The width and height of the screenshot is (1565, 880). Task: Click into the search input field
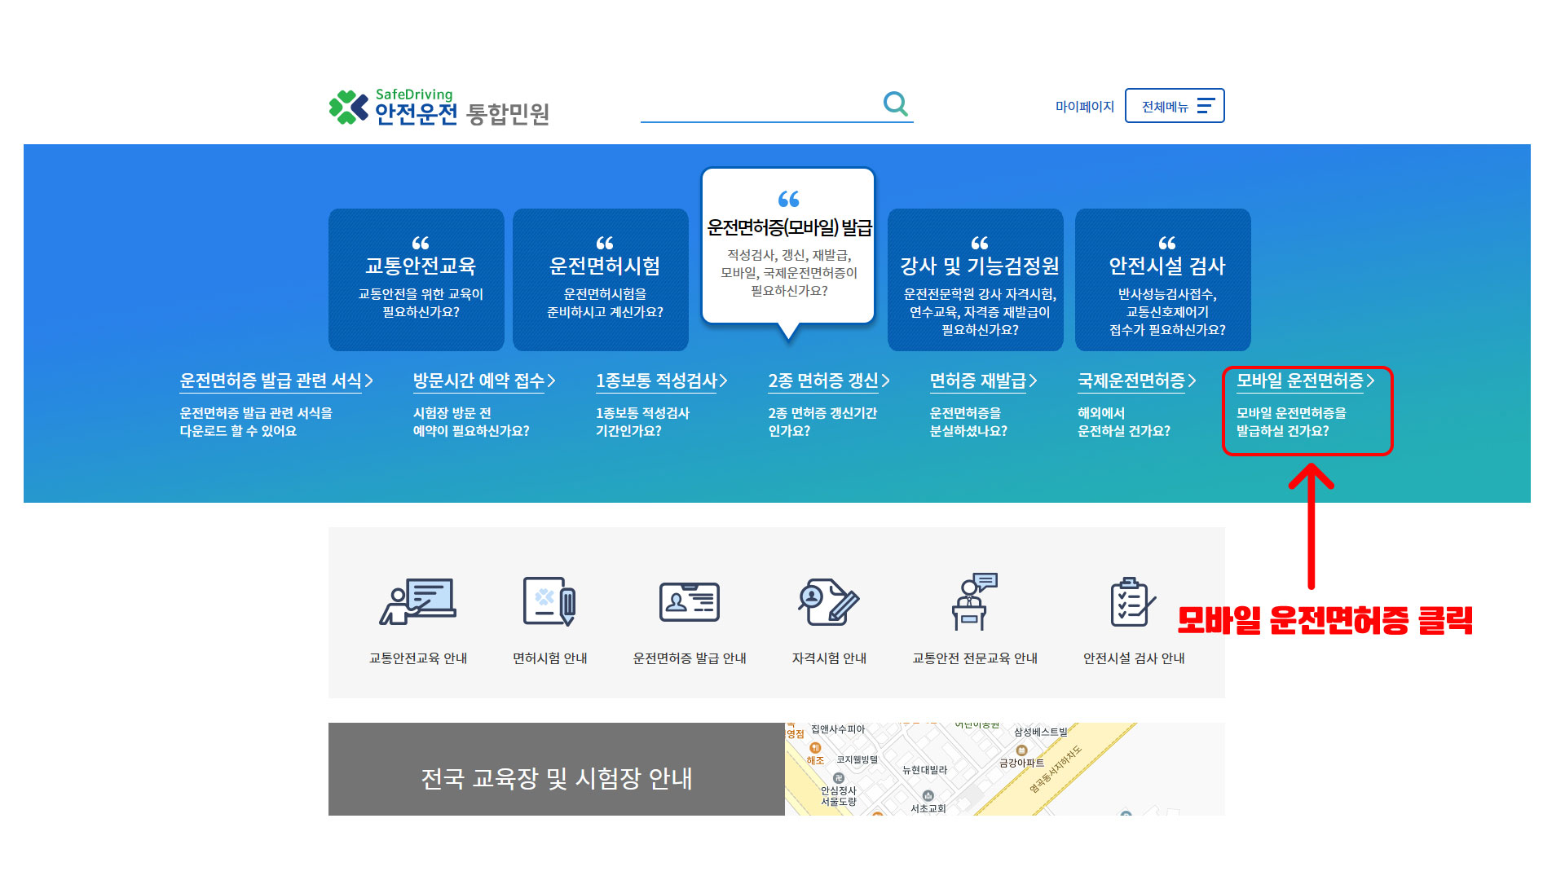[x=758, y=106]
